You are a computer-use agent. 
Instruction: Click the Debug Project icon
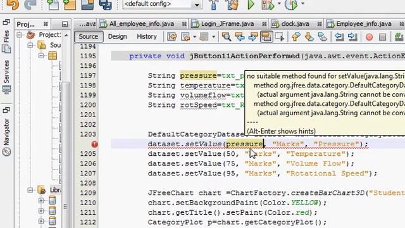268,4
